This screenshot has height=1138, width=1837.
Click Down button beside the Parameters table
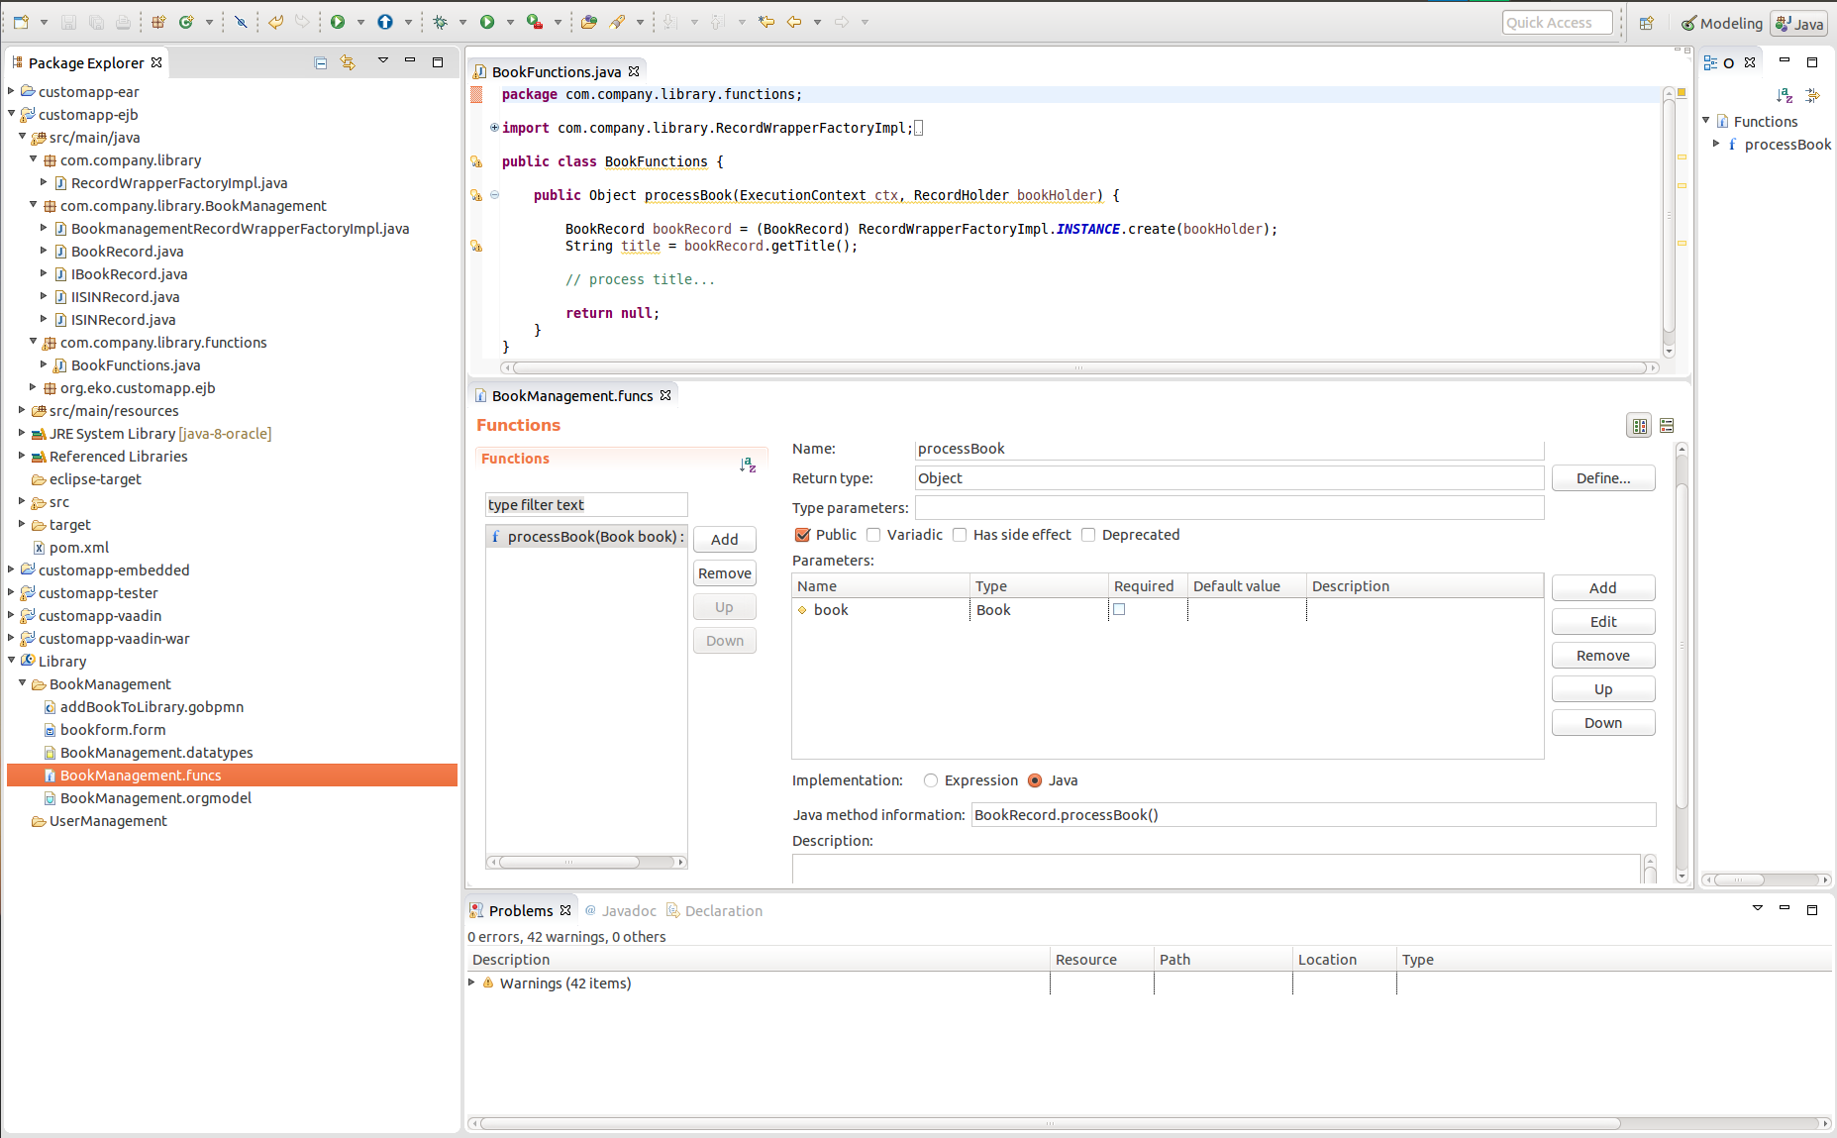1603,723
